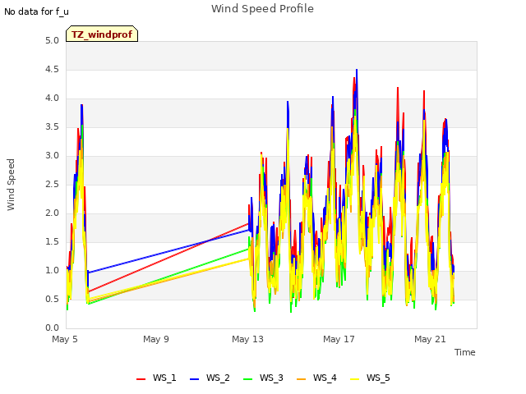Click the 0.5 y-axis tick label
The image size is (526, 394).
coord(53,299)
